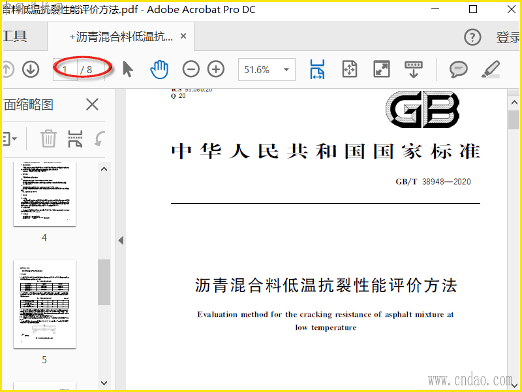Screen dimensions: 522x392
Task: Click the document vertical scrollbar thumb
Action: (514, 120)
